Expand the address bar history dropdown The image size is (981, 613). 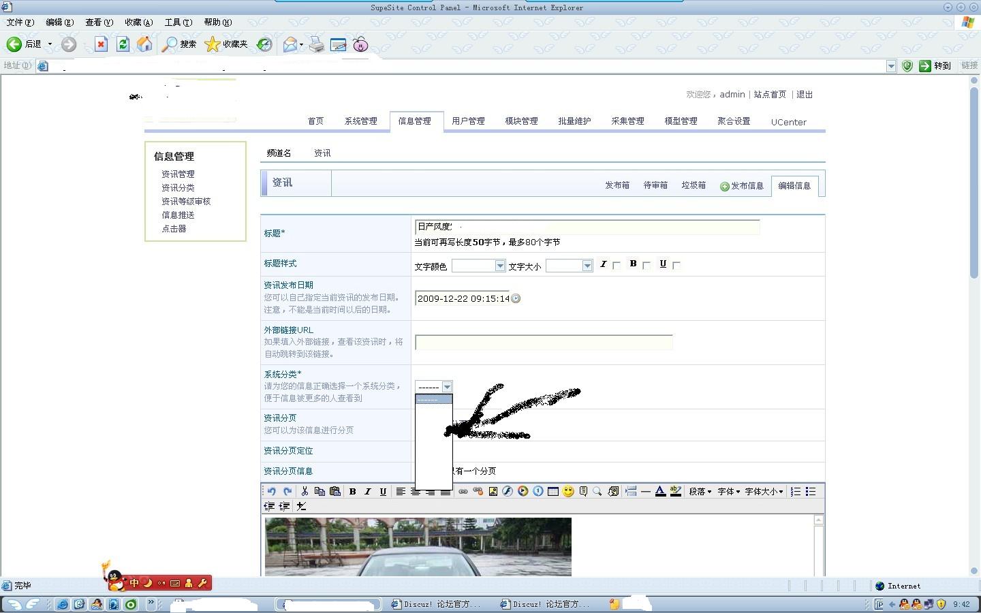click(x=891, y=66)
